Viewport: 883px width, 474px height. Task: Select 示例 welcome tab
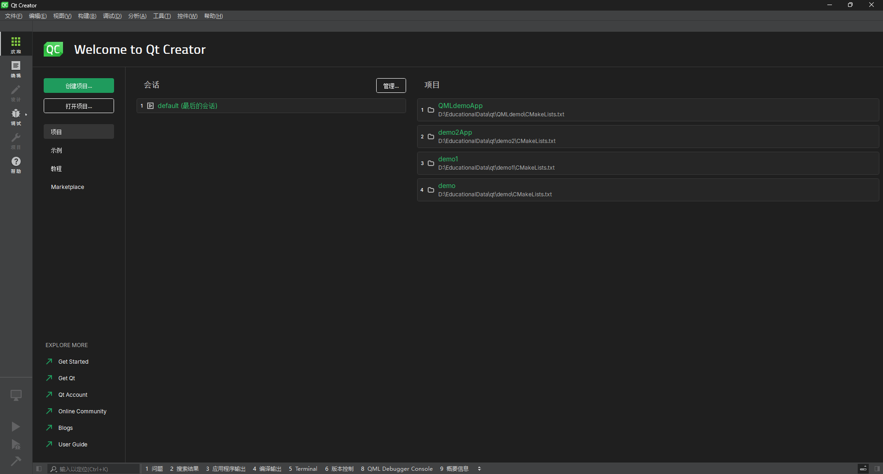[79, 150]
